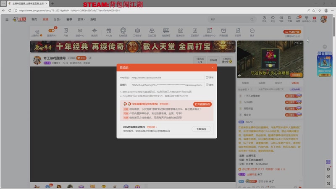336x189 pixels.
Task: Open the 正版音乐 toolbar icon
Action: click(195, 32)
